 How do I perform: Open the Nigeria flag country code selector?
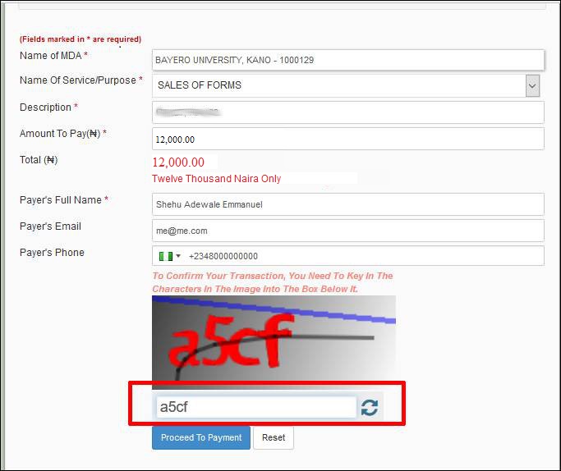click(169, 256)
